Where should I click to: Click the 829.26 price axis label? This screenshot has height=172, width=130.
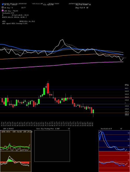pos(127,109)
